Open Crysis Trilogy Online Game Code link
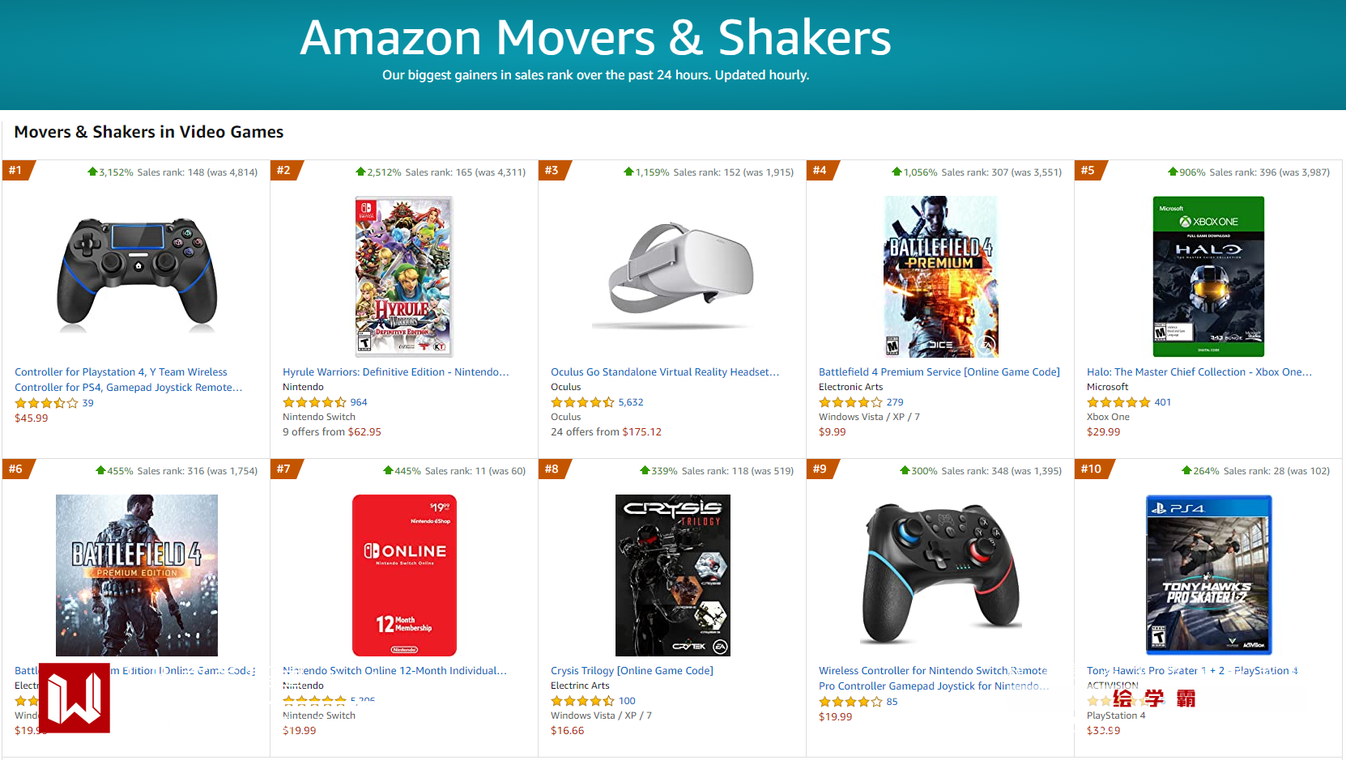Image resolution: width=1346 pixels, height=760 pixels. 632,671
